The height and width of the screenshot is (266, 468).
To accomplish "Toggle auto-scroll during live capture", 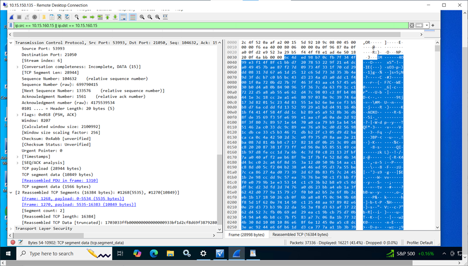I will pyautogui.click(x=123, y=17).
